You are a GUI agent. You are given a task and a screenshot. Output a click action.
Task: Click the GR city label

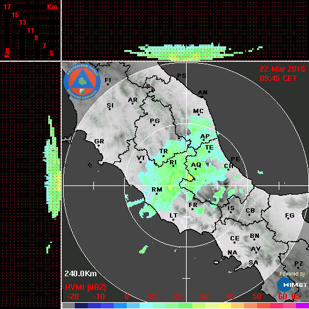tap(99, 142)
